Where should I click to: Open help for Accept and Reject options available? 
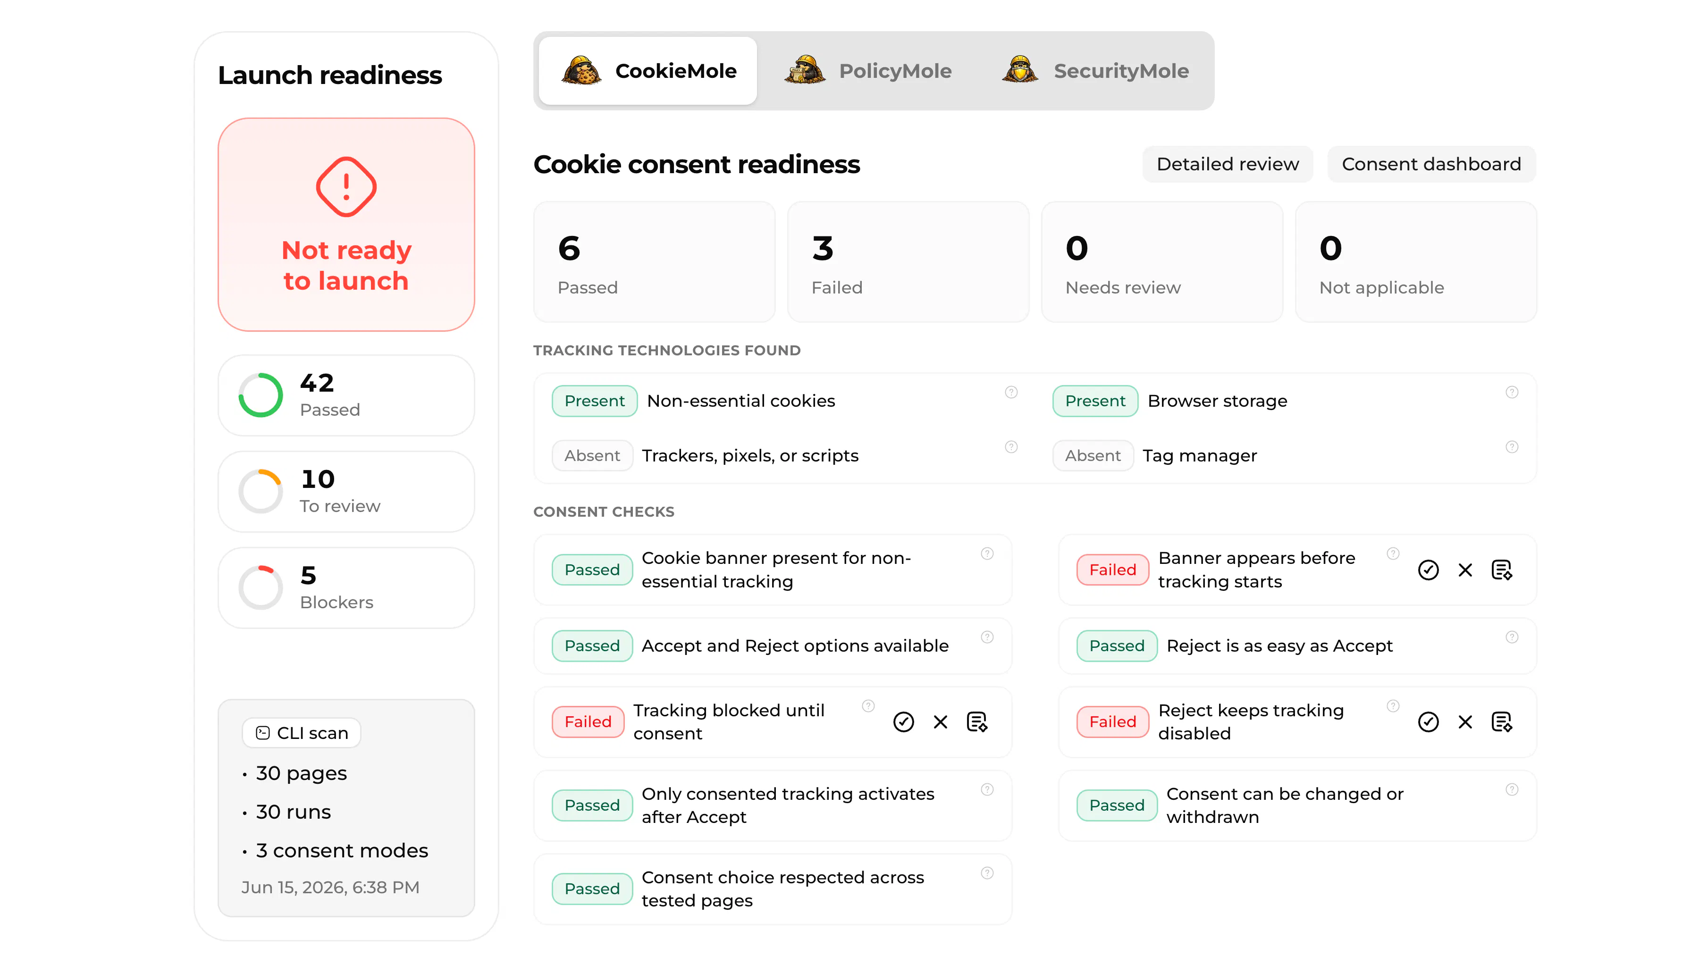pyautogui.click(x=987, y=637)
